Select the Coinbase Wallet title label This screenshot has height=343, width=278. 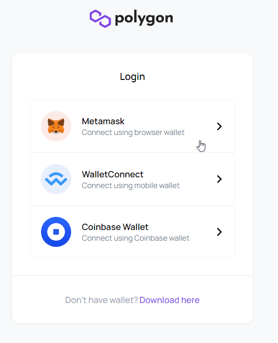tap(115, 227)
